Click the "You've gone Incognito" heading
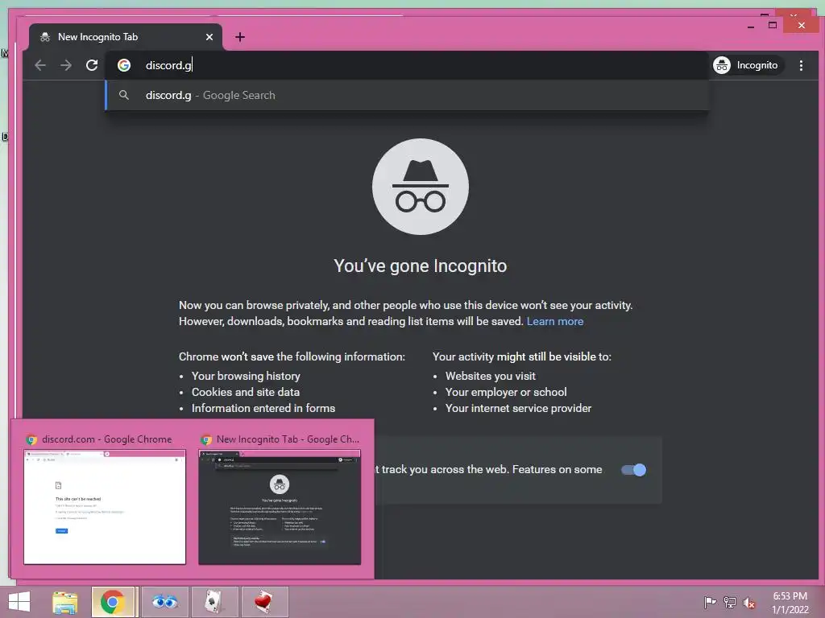 click(420, 266)
